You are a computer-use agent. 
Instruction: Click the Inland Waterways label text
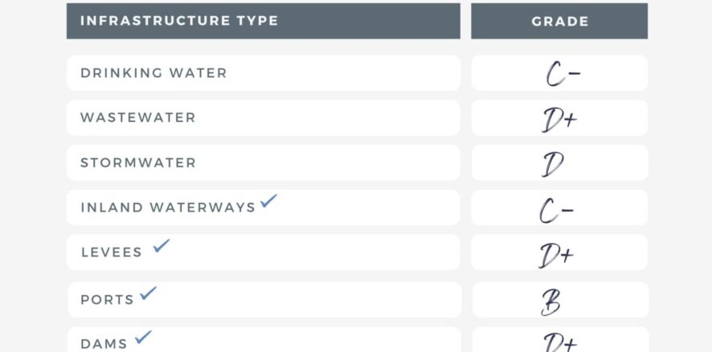pyautogui.click(x=168, y=208)
